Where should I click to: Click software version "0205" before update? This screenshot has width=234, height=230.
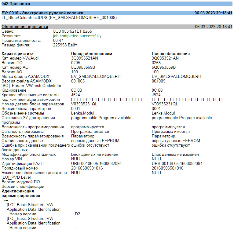[x=75, y=63]
